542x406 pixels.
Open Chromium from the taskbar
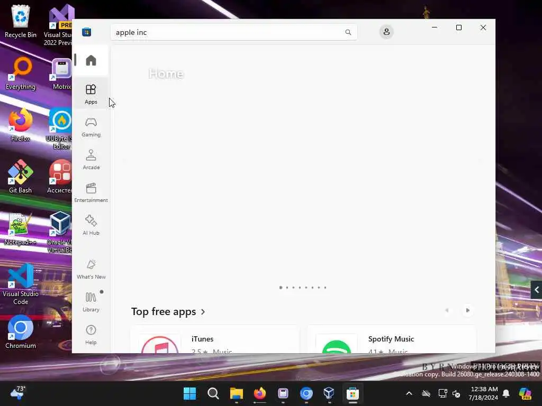[306, 393]
